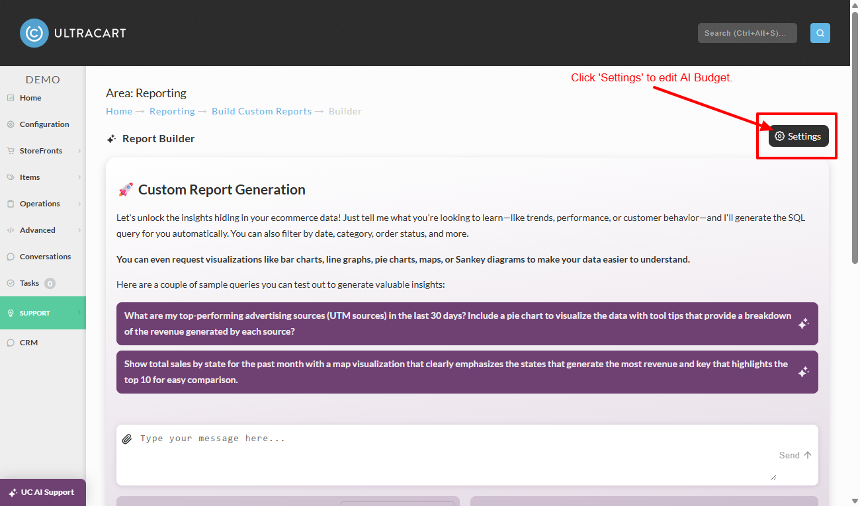Click the Builder breadcrumb text
The height and width of the screenshot is (506, 860).
pyautogui.click(x=345, y=111)
